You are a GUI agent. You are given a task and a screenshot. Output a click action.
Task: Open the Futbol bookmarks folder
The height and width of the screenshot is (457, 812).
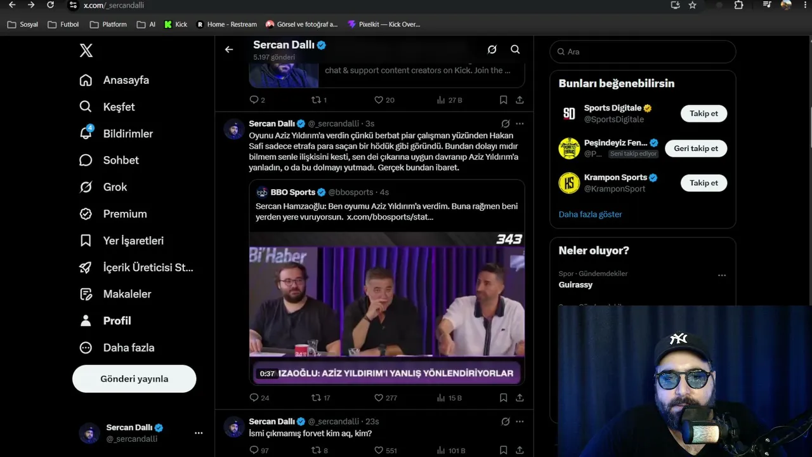(63, 24)
